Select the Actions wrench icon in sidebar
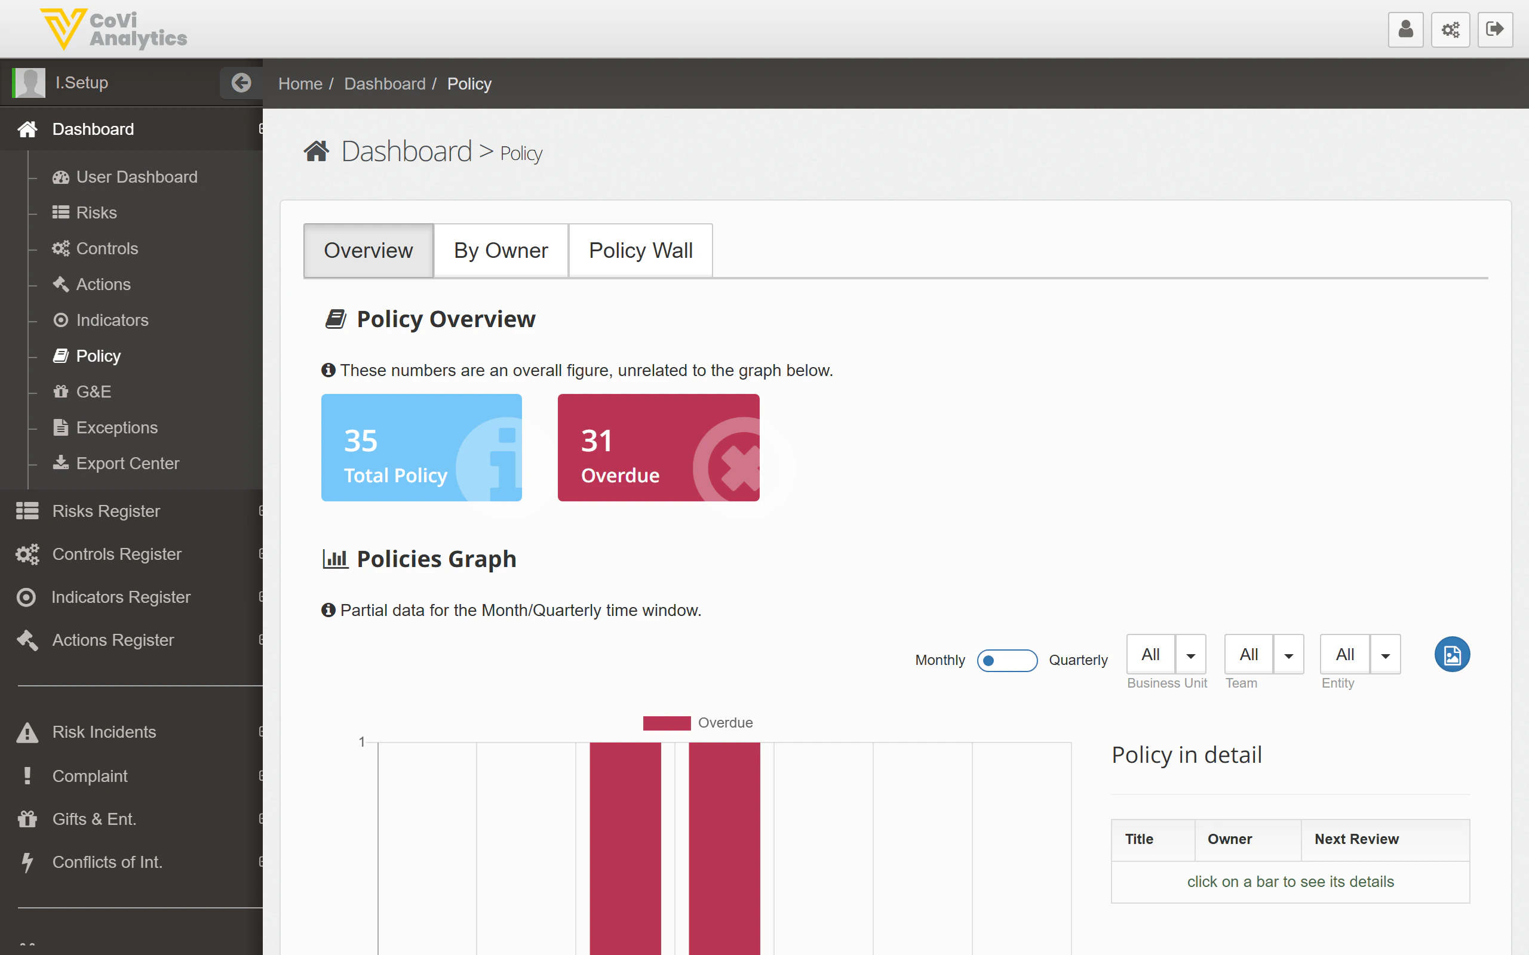The width and height of the screenshot is (1529, 955). coord(61,284)
